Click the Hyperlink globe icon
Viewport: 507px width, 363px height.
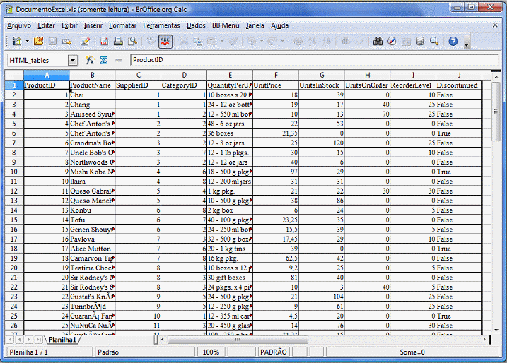click(298, 42)
